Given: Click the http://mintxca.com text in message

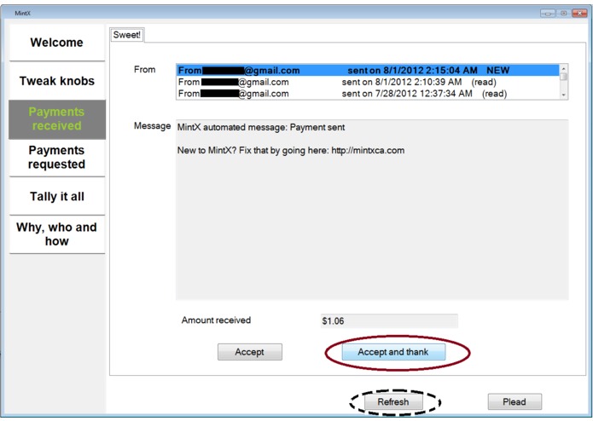Looking at the screenshot, I should 368,151.
